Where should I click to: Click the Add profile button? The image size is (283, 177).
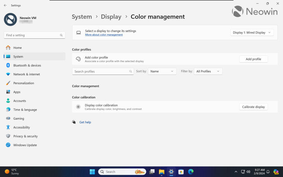click(253, 59)
